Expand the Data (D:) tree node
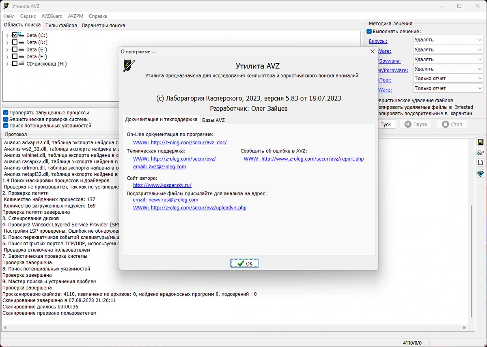487x347 pixels. click(x=7, y=43)
